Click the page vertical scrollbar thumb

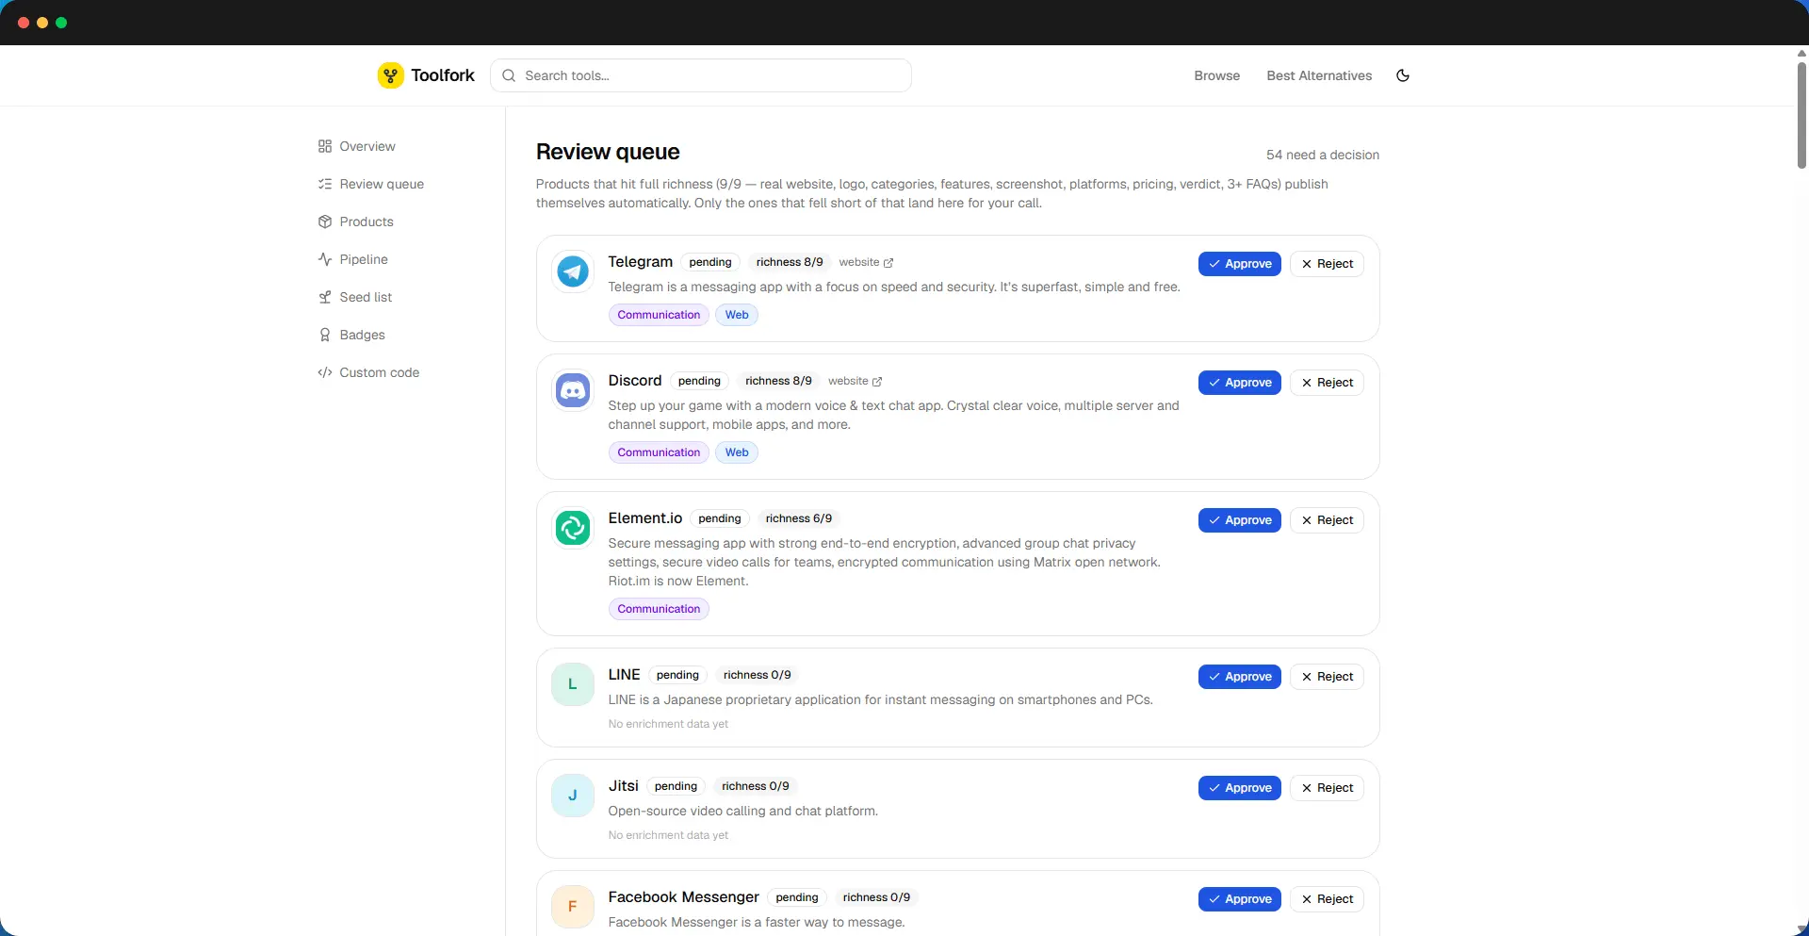[x=1801, y=115]
